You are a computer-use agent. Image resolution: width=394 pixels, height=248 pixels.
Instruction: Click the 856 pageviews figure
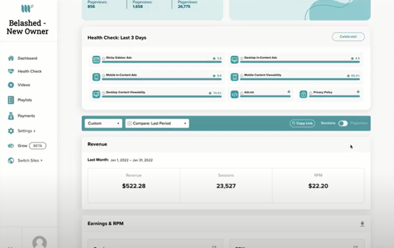tap(91, 7)
